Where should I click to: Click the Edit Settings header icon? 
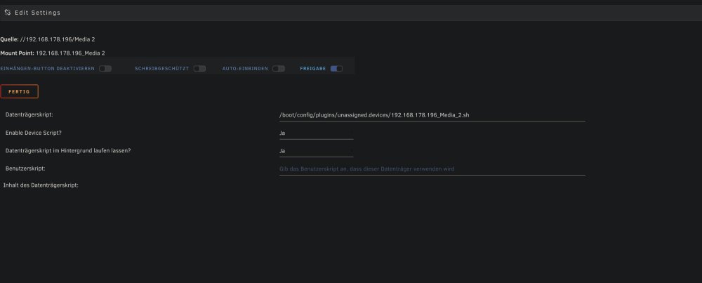point(7,13)
